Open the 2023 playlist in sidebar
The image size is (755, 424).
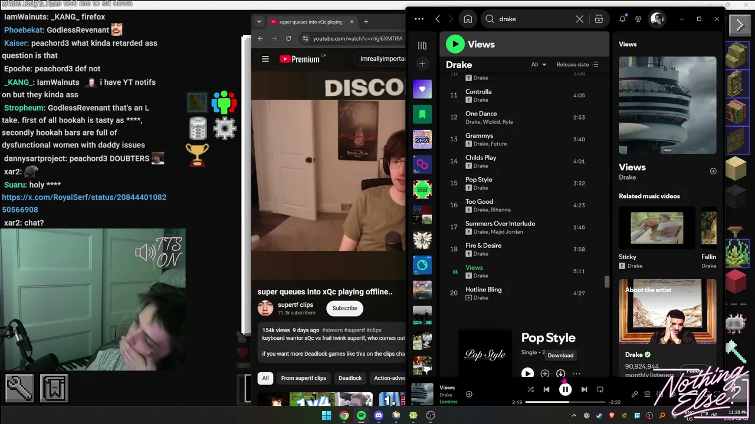[x=422, y=140]
